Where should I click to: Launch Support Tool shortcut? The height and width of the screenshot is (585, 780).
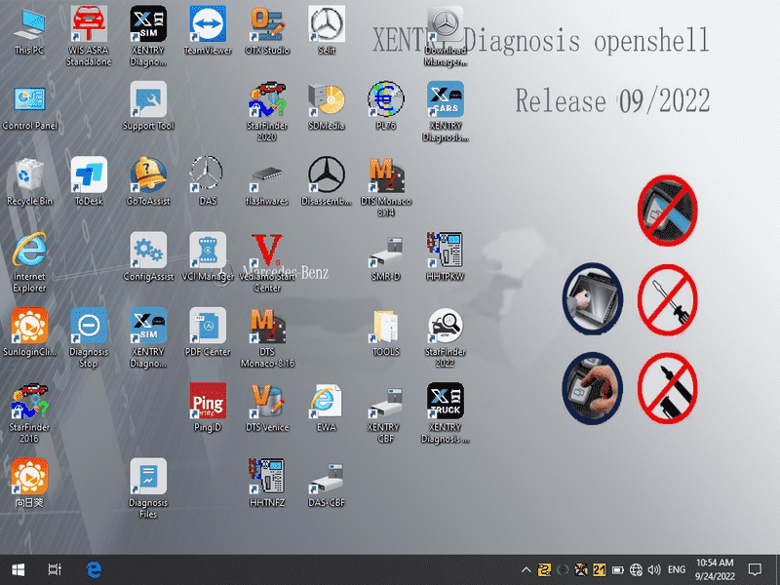148,106
